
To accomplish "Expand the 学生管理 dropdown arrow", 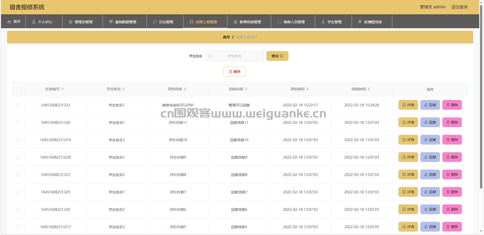I will [345, 21].
